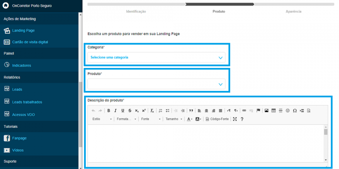This screenshot has height=169, width=339.
Task: Center align the text
Action: point(206,110)
